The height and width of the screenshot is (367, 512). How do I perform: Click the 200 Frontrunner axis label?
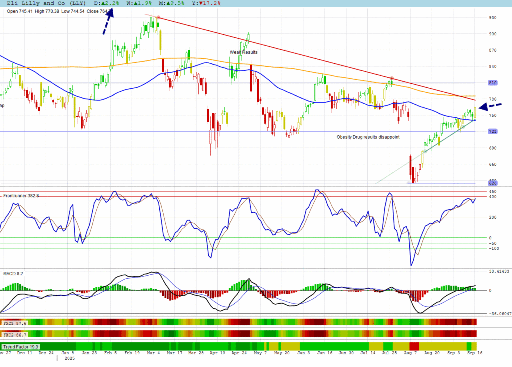pyautogui.click(x=492, y=217)
